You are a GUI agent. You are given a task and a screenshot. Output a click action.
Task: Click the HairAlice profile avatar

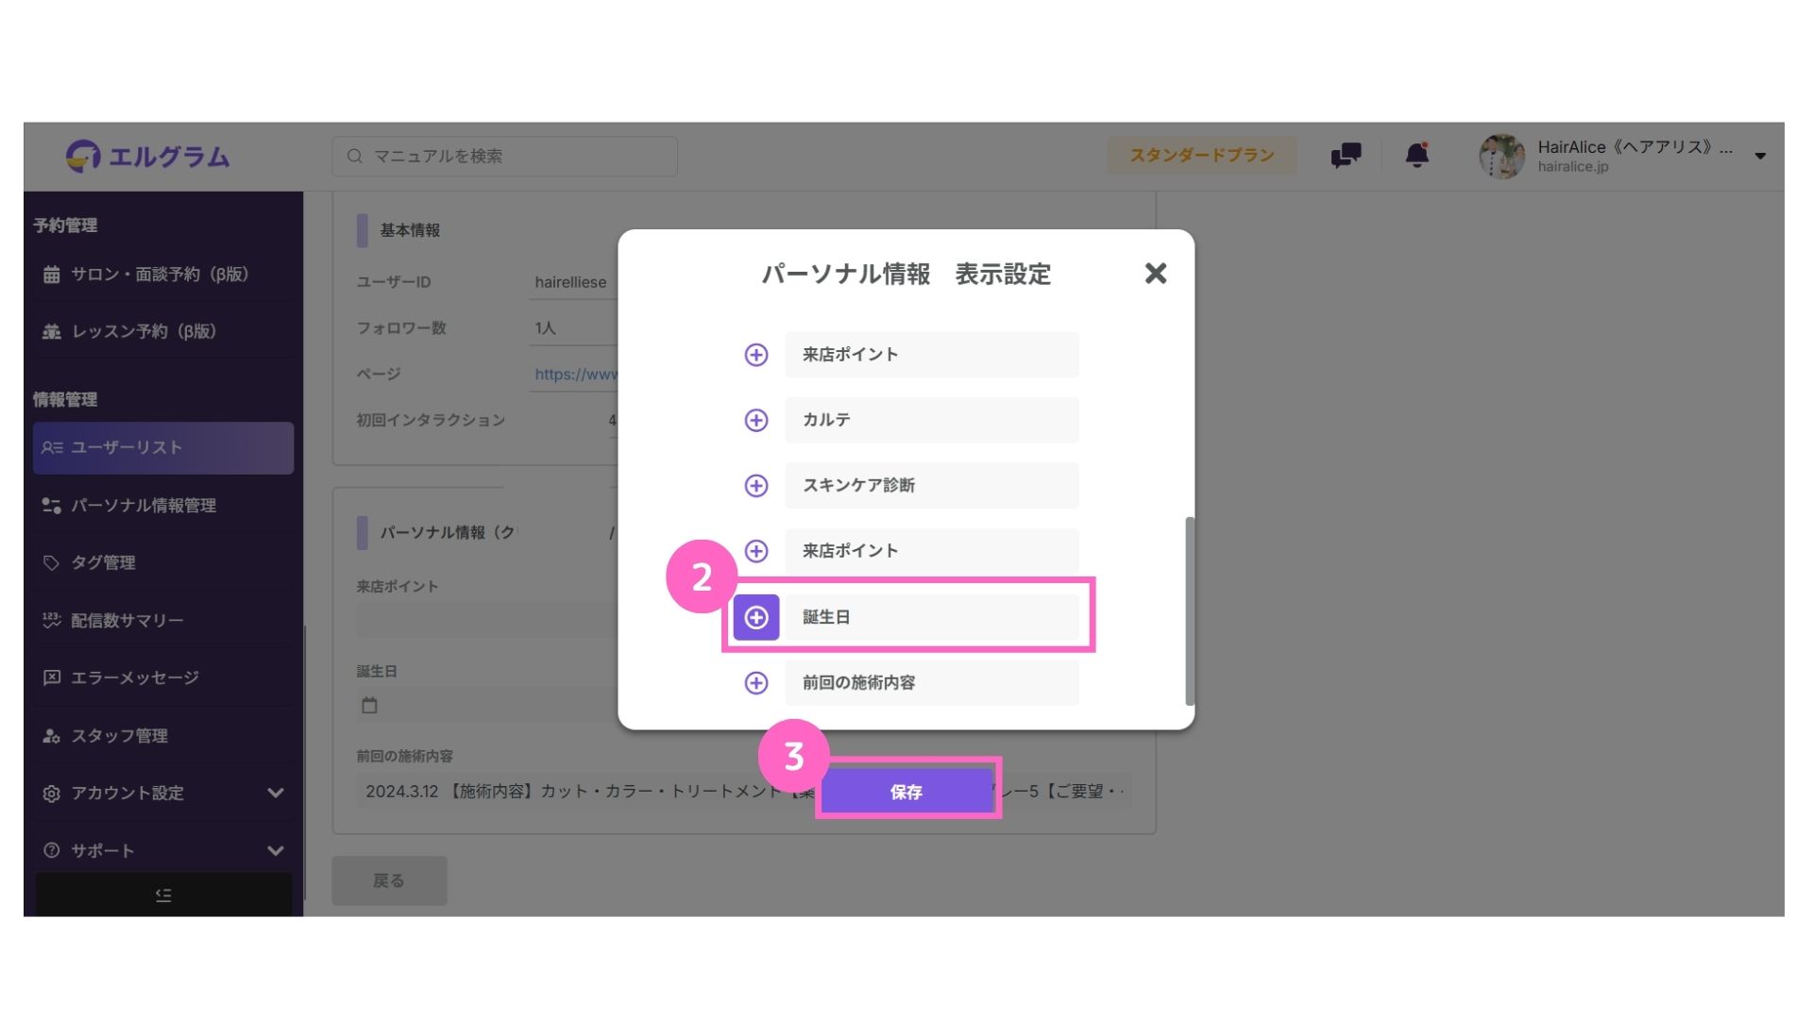(x=1501, y=156)
